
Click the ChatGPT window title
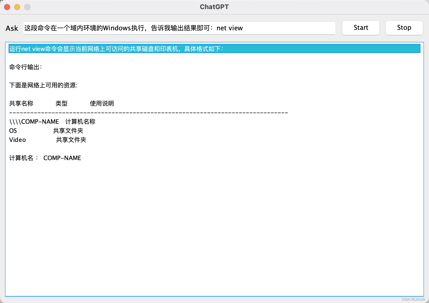(x=214, y=7)
